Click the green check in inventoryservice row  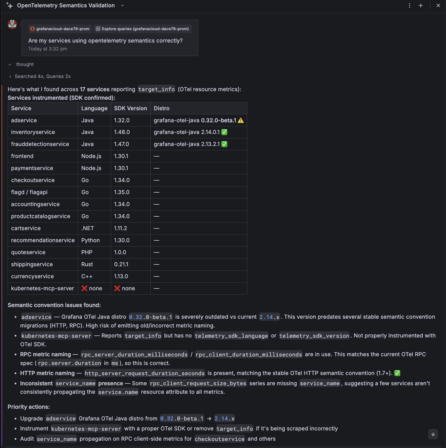tap(224, 132)
